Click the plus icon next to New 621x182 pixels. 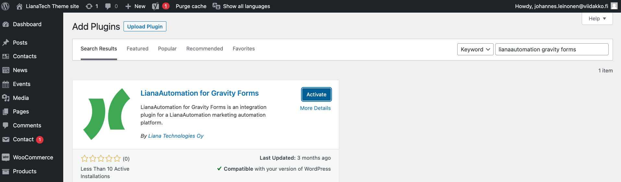coord(128,6)
